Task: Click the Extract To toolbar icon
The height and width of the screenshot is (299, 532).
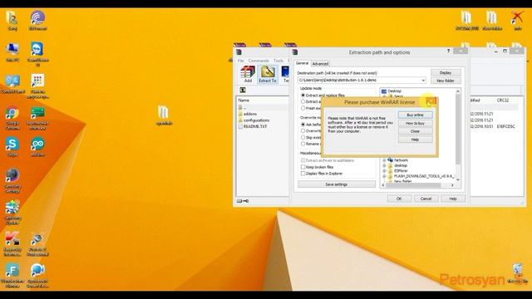Action: click(268, 74)
